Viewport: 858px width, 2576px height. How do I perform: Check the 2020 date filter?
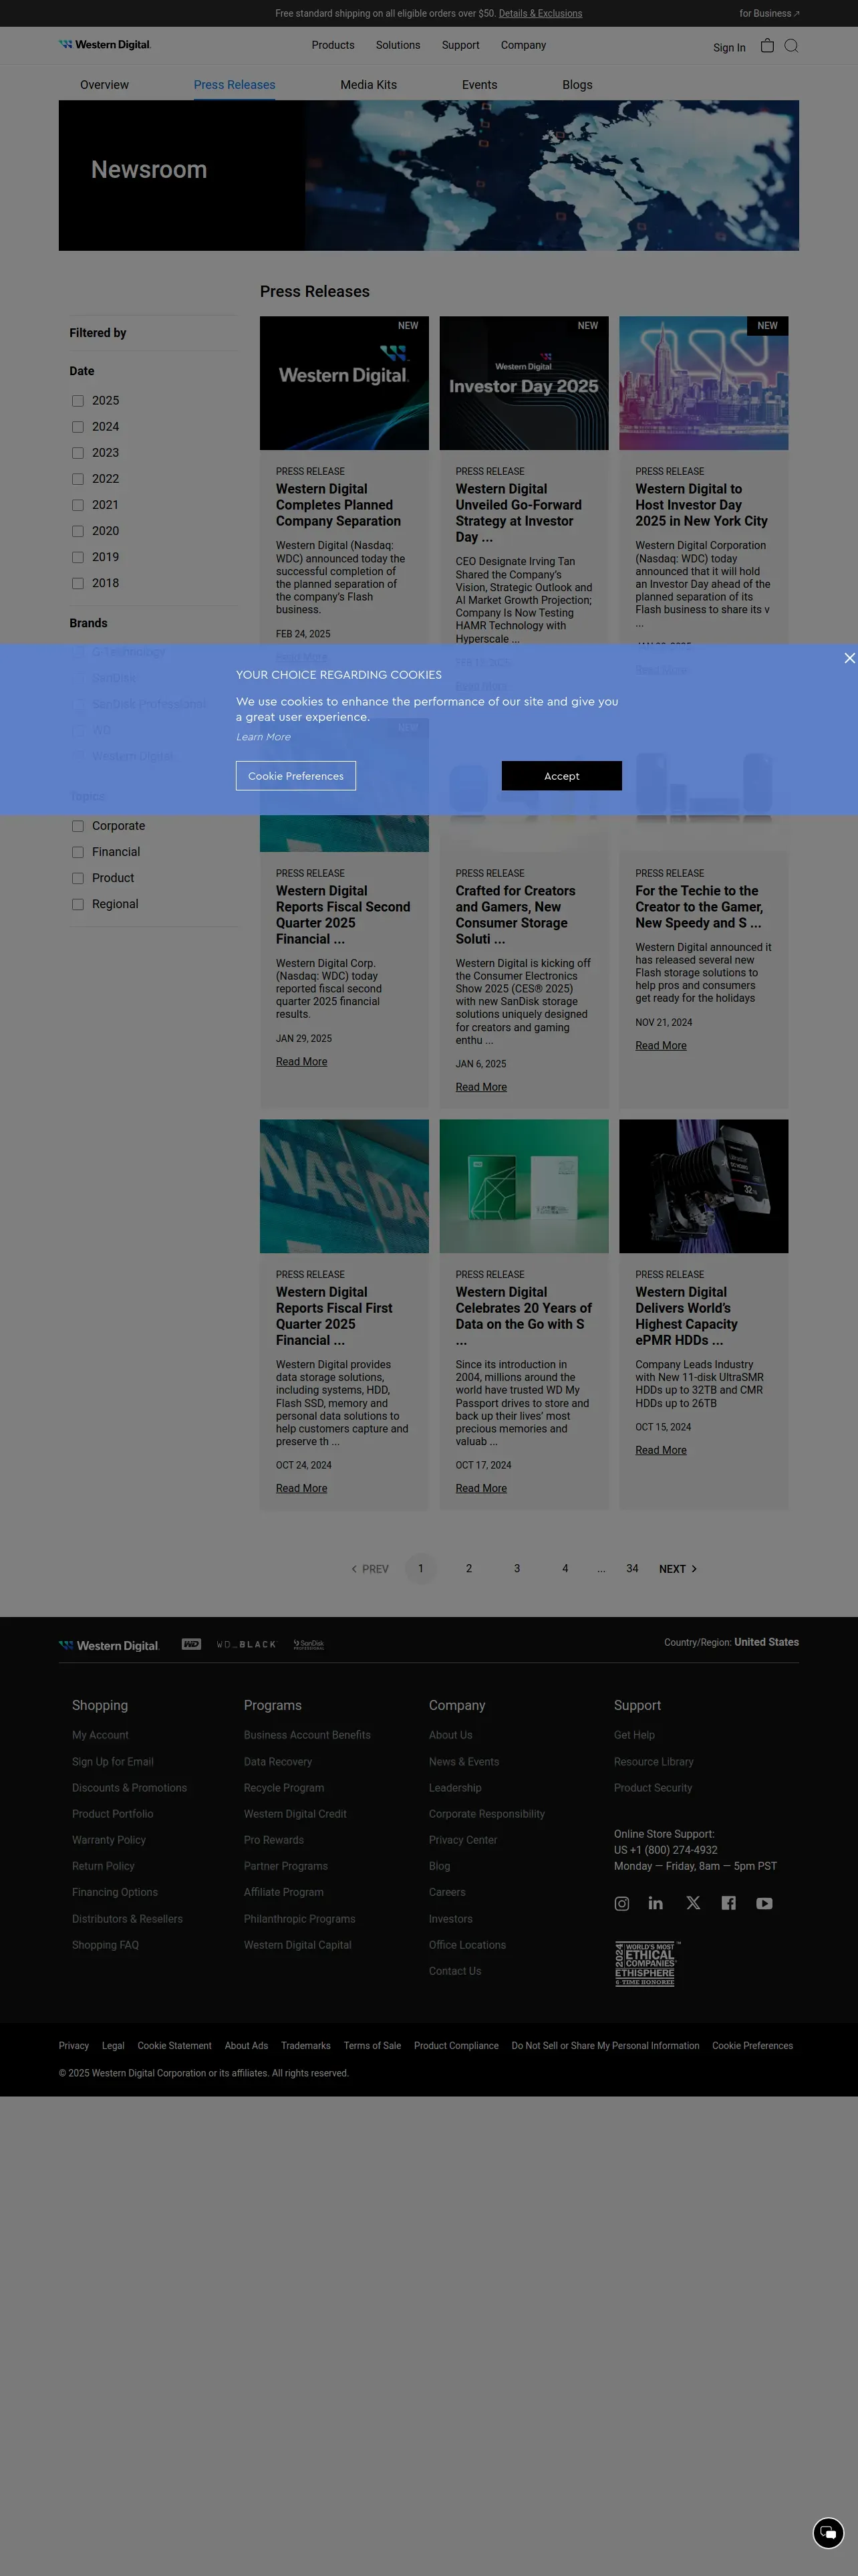tap(78, 531)
